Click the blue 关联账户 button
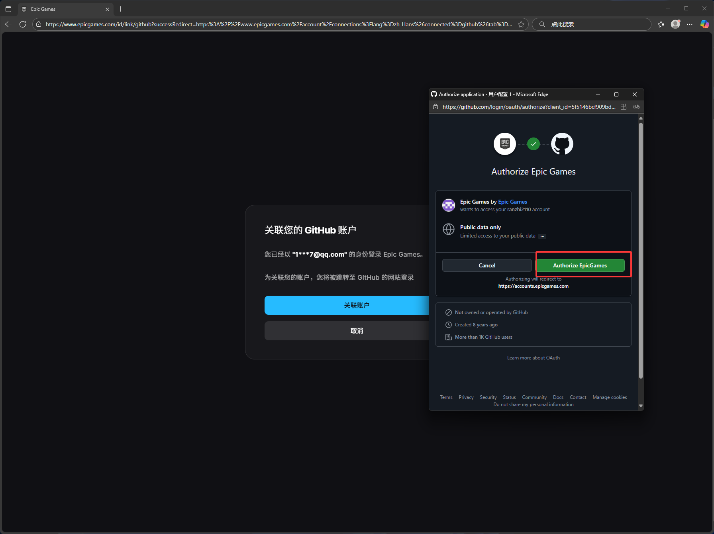 (347, 305)
